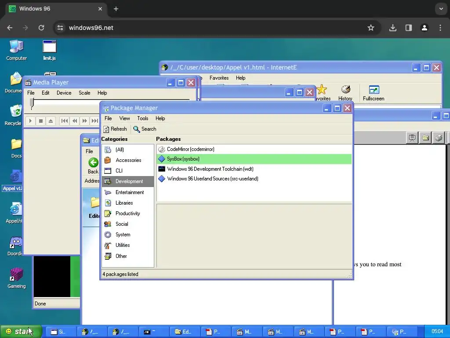
Task: Open the Computer desktop icon
Action: pyautogui.click(x=16, y=50)
